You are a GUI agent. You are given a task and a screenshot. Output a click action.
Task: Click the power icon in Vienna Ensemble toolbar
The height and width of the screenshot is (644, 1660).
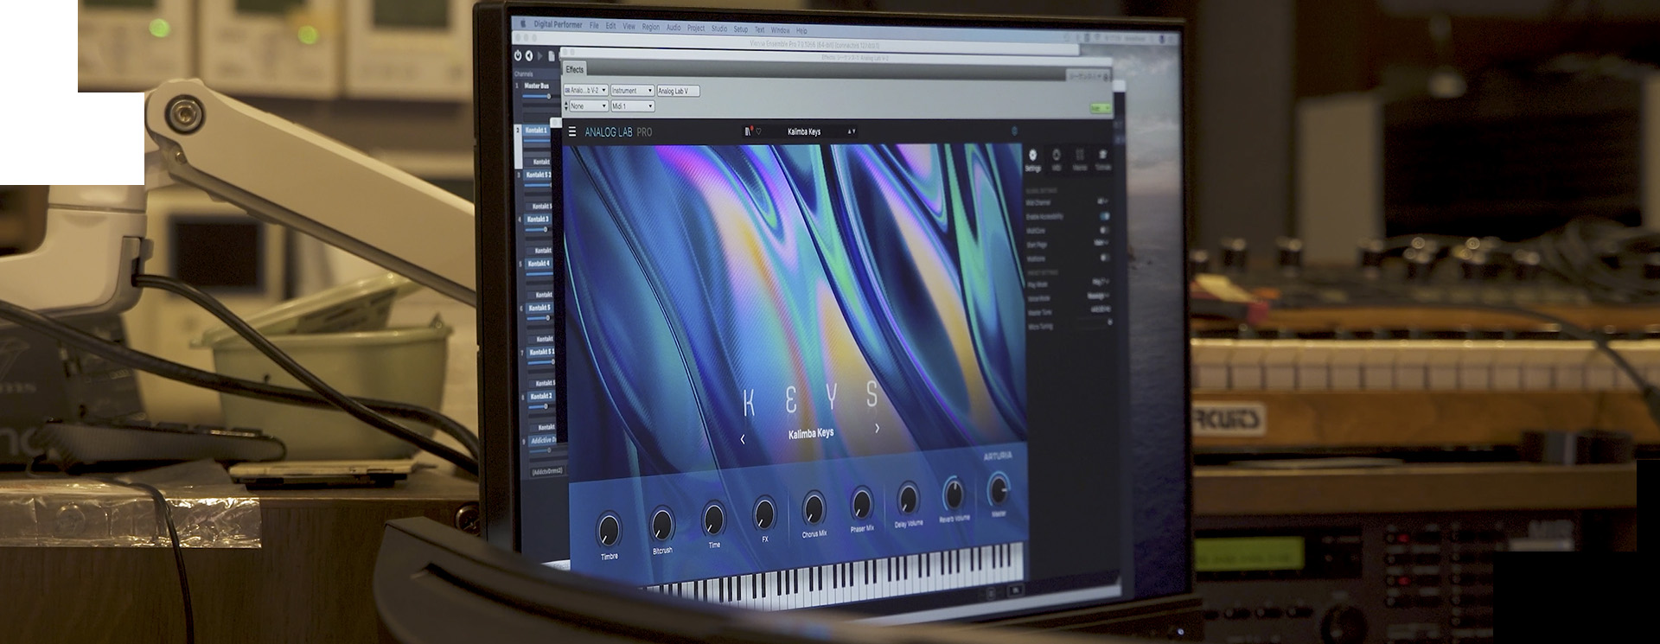(518, 55)
